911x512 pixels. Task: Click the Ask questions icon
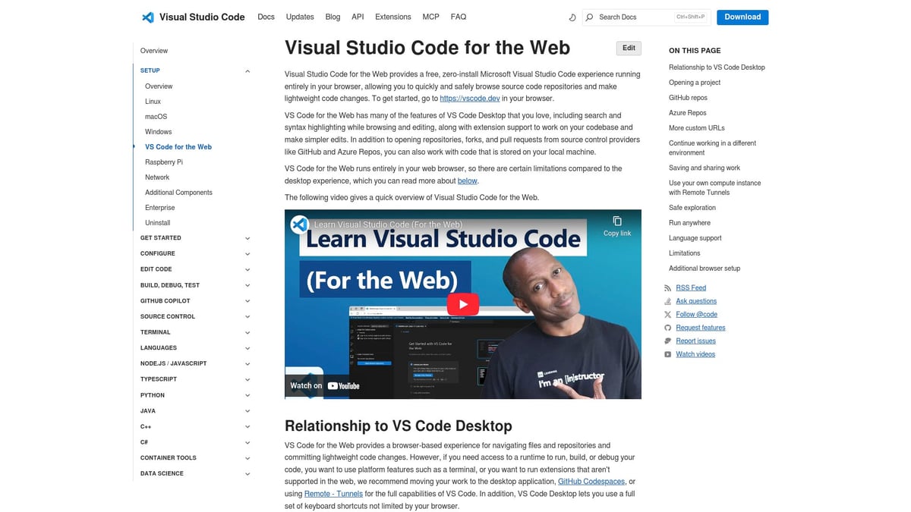(x=669, y=300)
